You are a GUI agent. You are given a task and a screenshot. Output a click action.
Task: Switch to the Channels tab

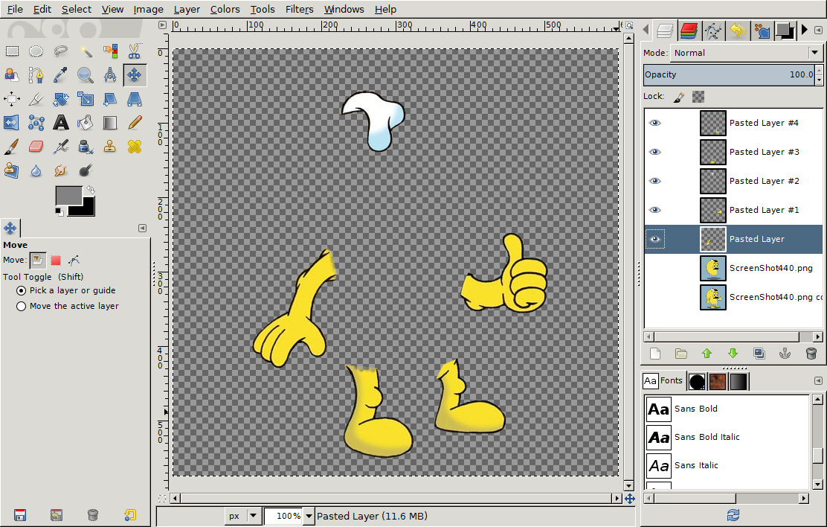[689, 31]
